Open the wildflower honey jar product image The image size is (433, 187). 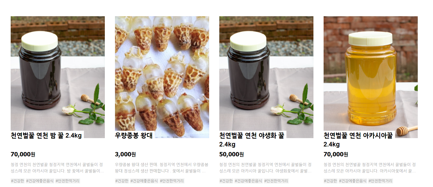click(266, 77)
